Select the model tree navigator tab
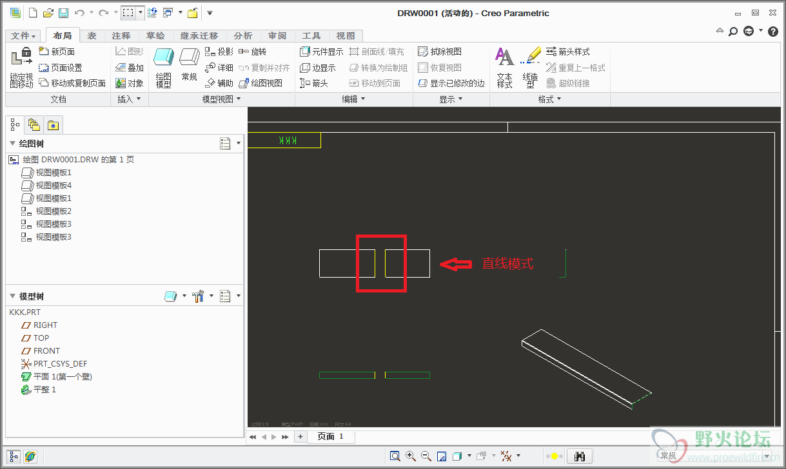786x469 pixels. coord(15,124)
